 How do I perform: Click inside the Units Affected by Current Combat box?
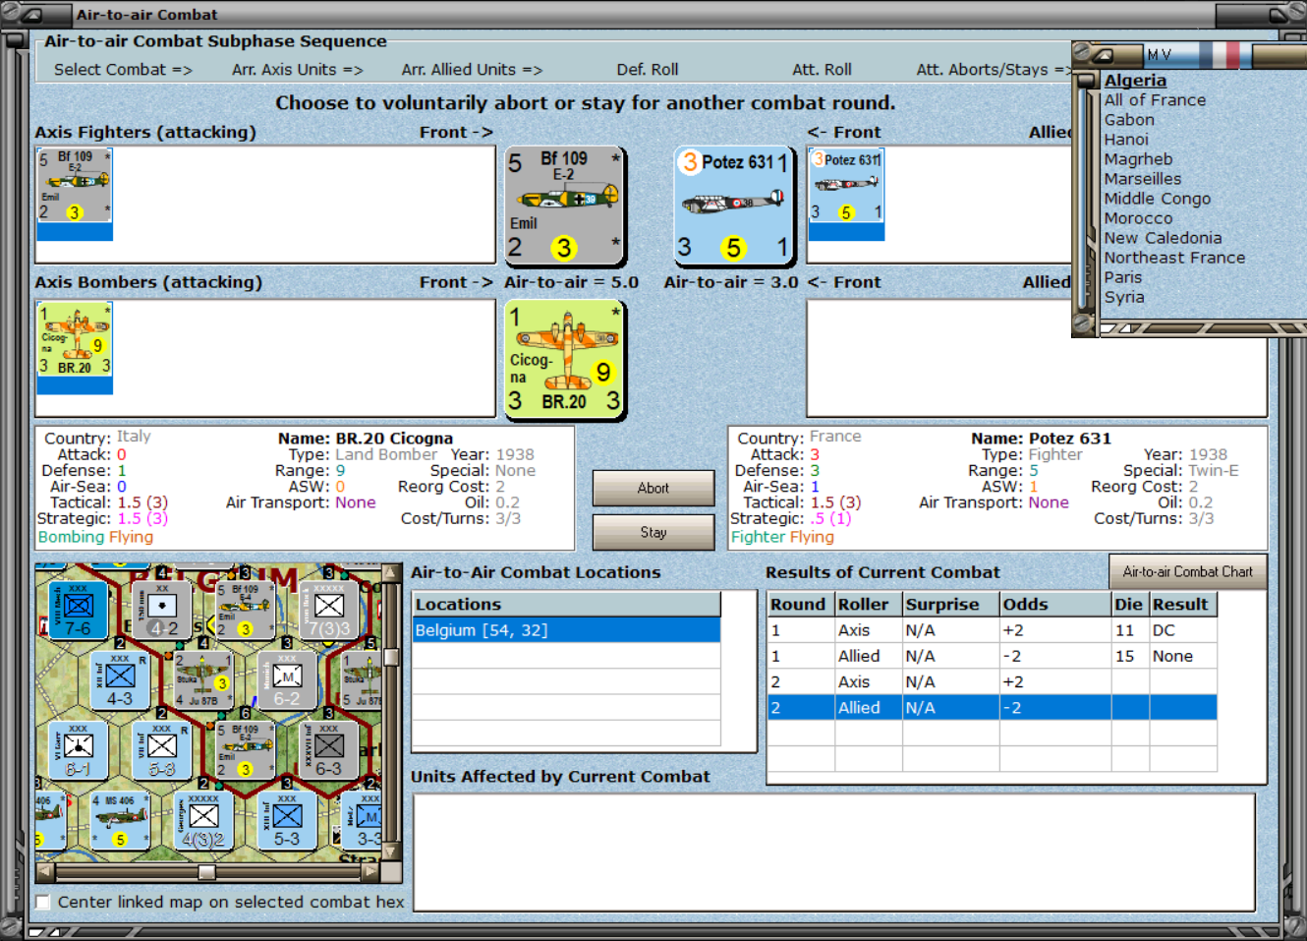pyautogui.click(x=833, y=853)
